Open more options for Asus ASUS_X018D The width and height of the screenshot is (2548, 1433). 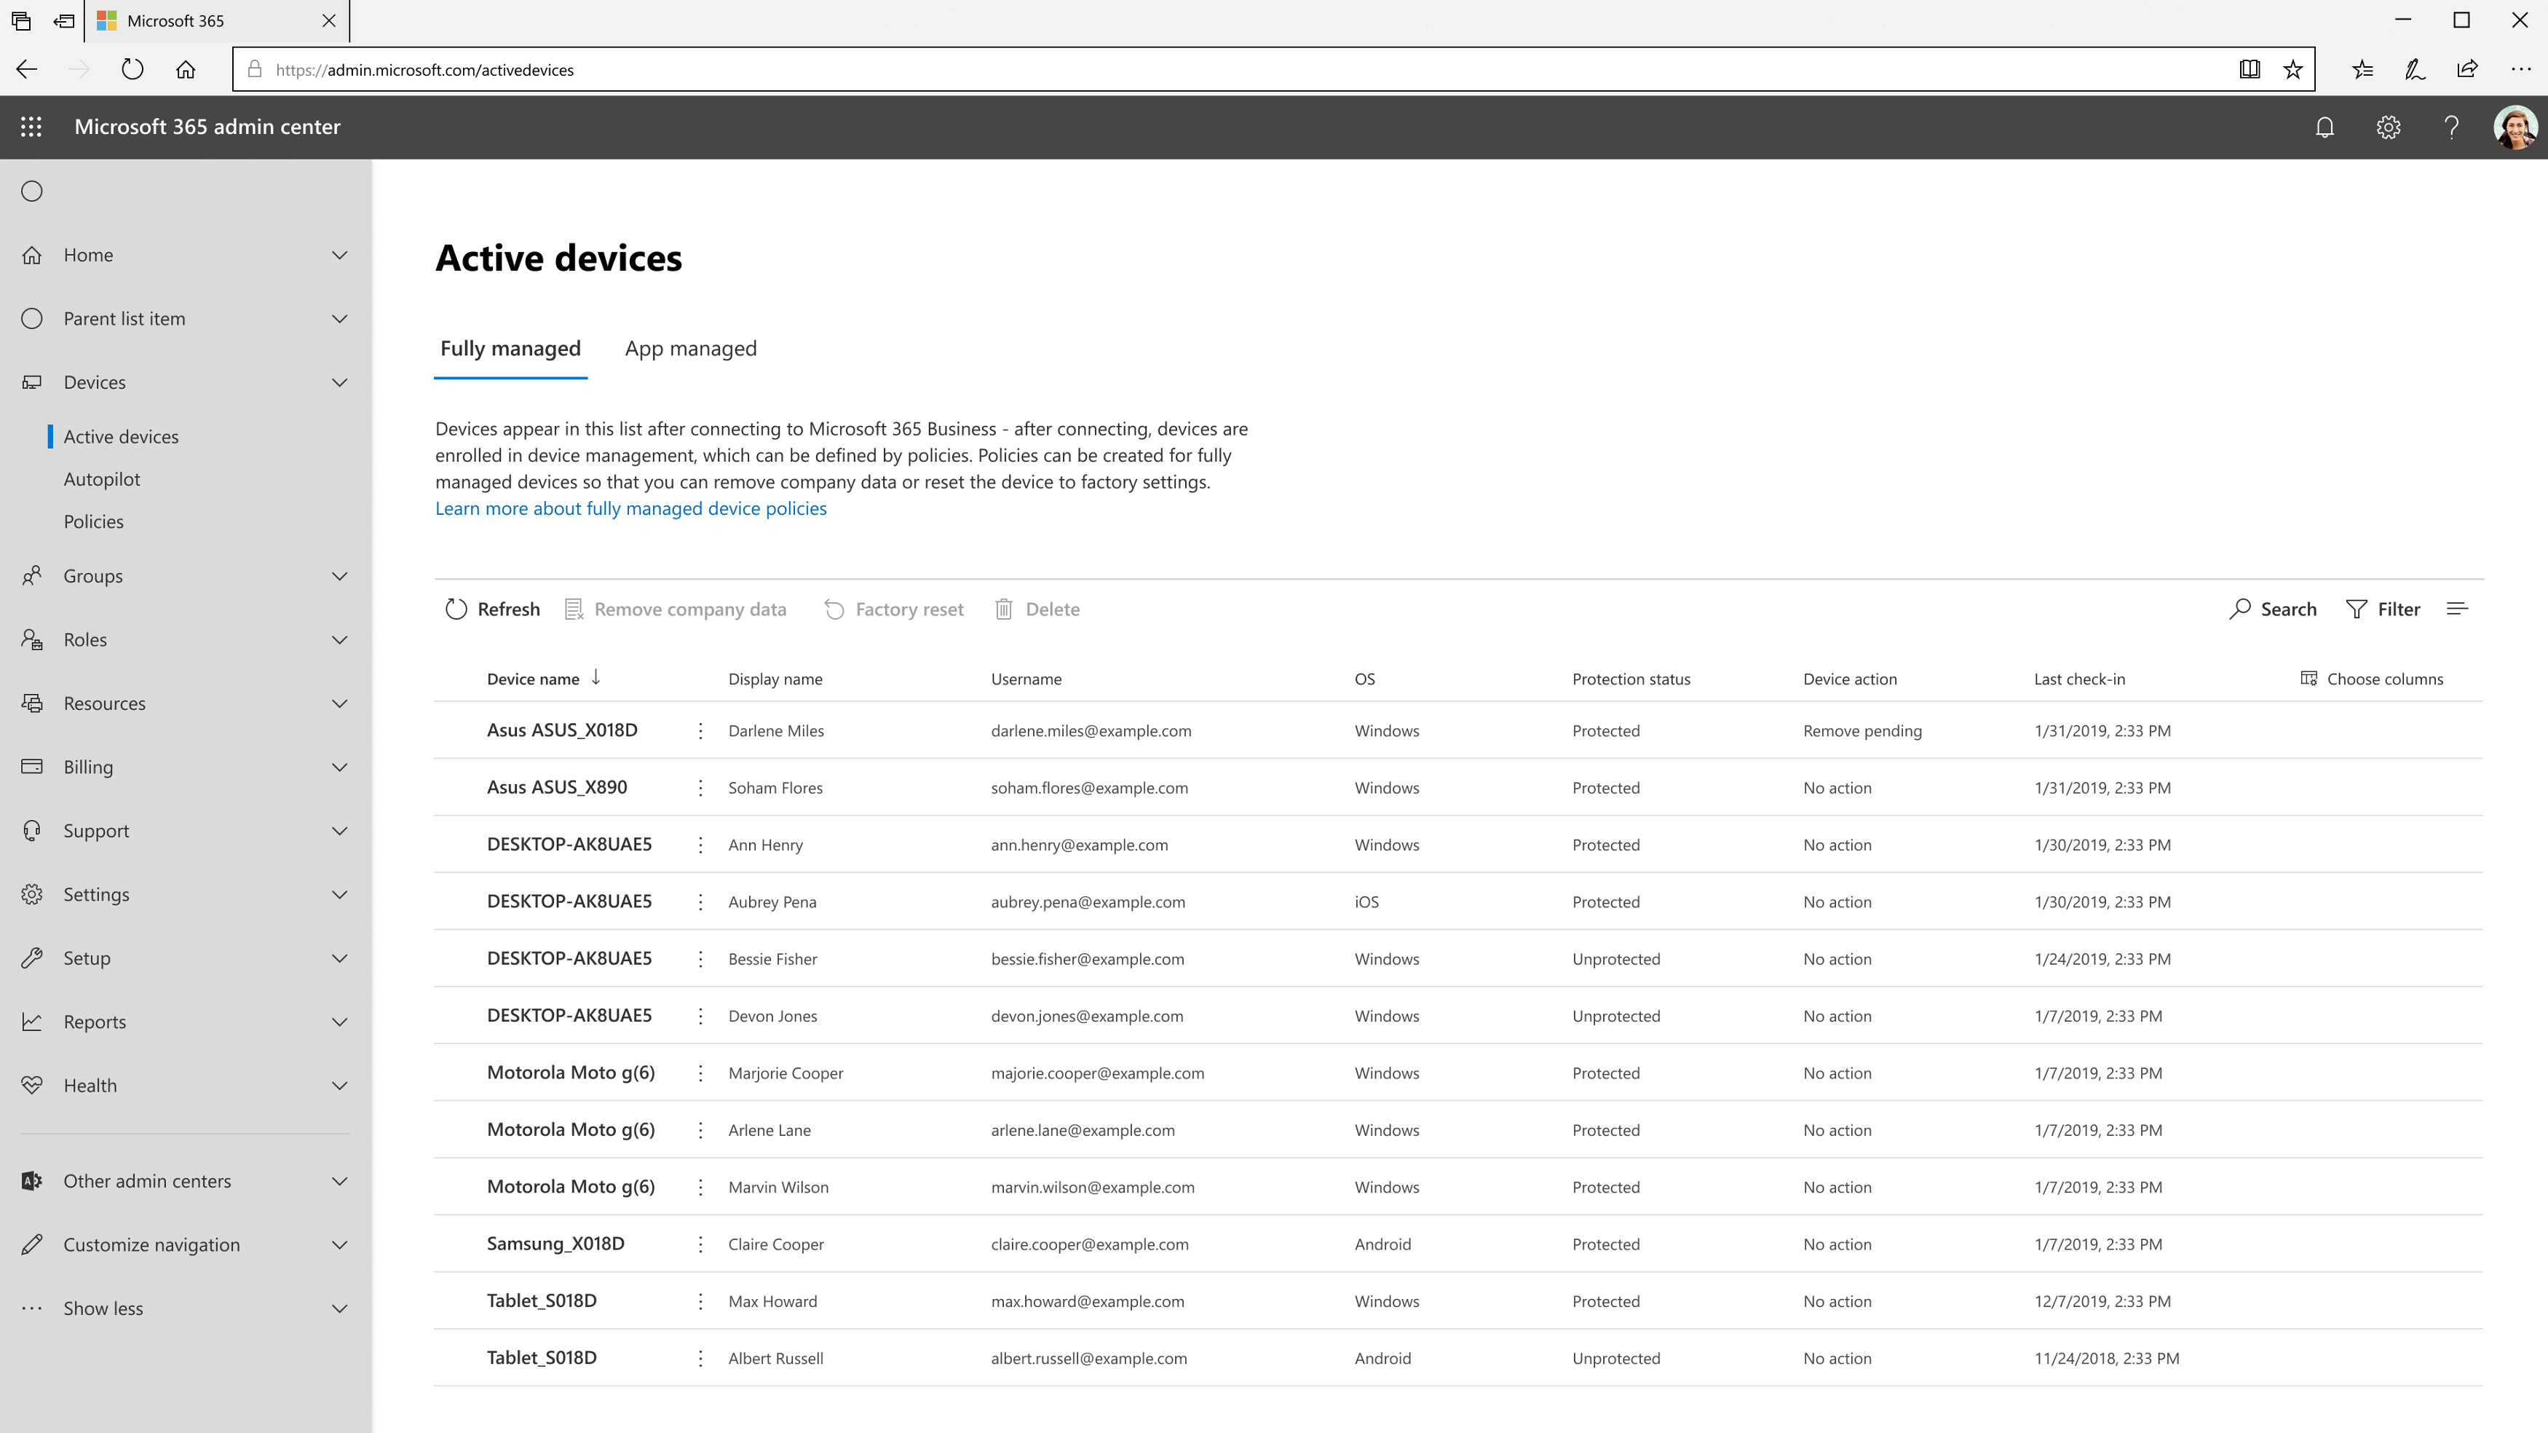(x=700, y=730)
